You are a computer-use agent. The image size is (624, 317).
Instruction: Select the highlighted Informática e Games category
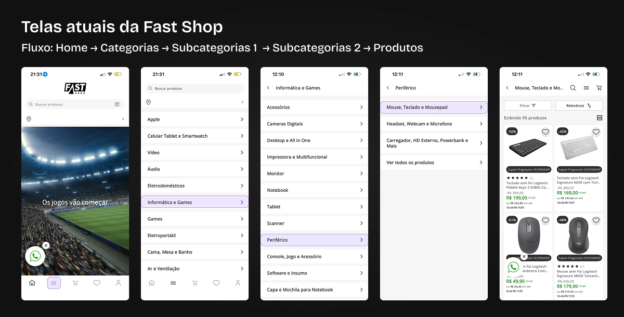pyautogui.click(x=194, y=202)
